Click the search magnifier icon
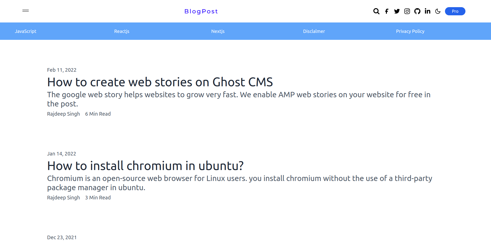 (376, 11)
